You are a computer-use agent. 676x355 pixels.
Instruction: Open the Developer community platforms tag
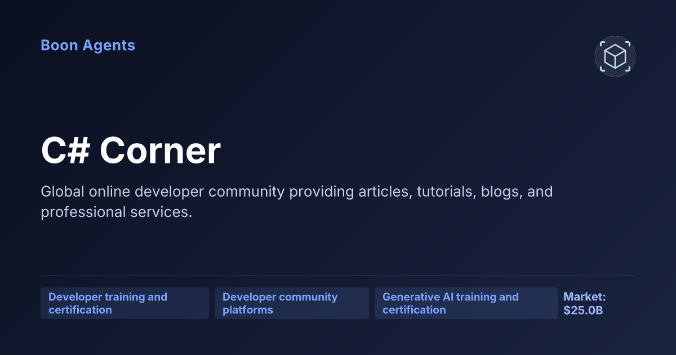coord(292,303)
